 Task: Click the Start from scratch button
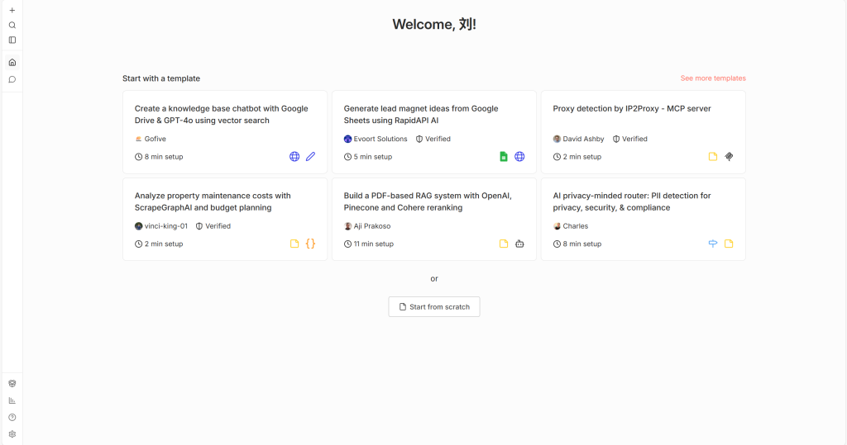coord(434,307)
